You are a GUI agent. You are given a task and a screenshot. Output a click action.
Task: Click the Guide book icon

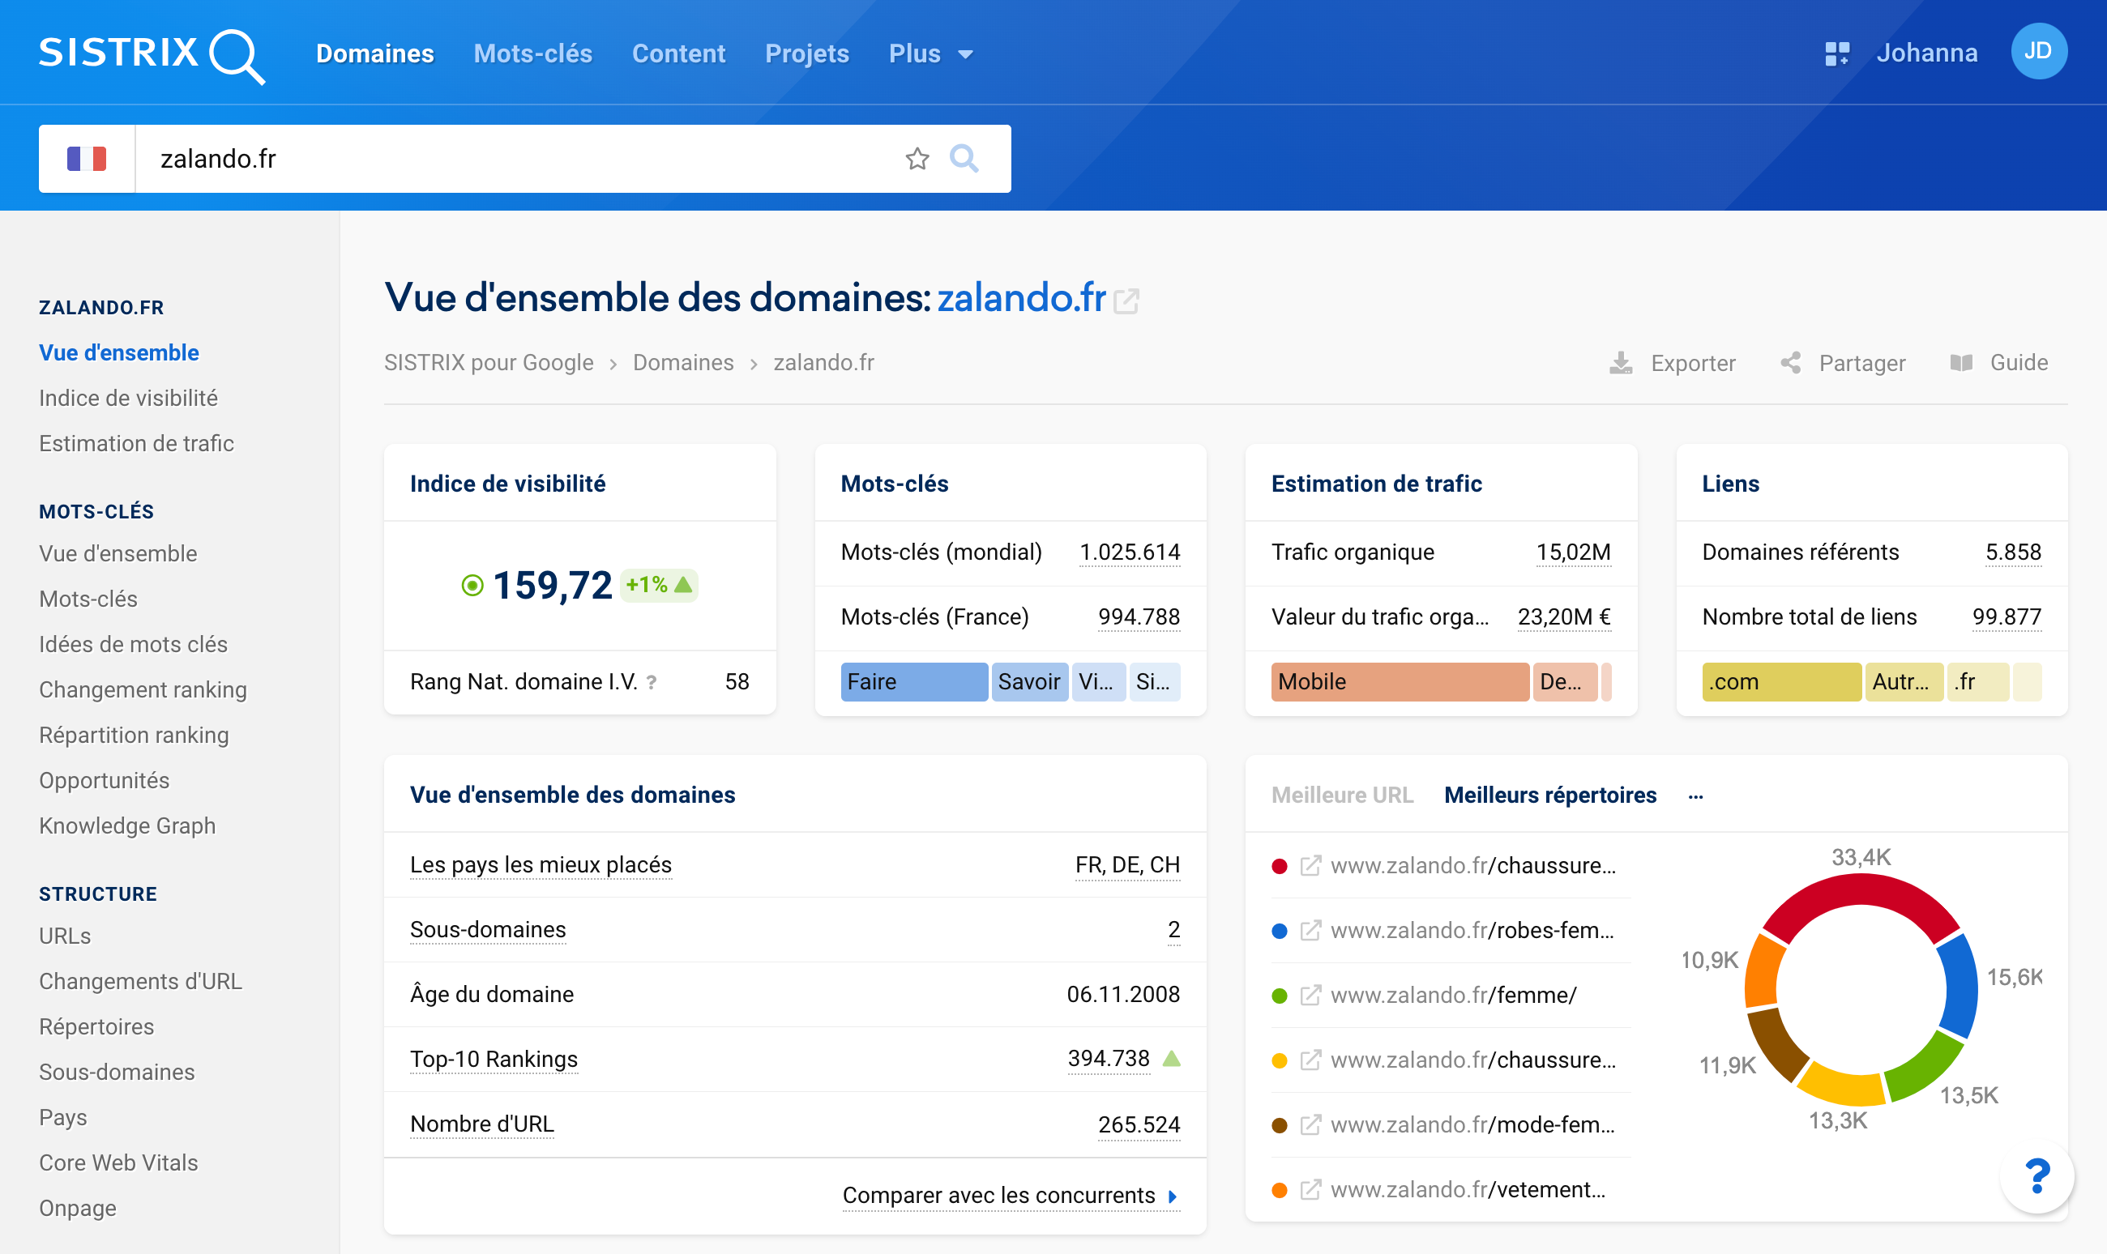[x=1961, y=364]
